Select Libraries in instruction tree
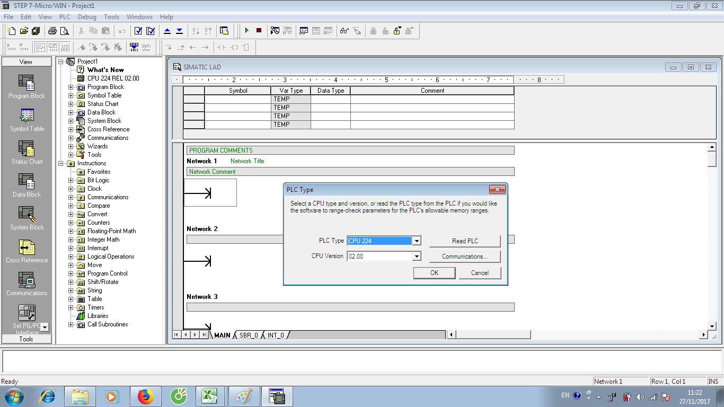The width and height of the screenshot is (724, 407). tap(98, 316)
